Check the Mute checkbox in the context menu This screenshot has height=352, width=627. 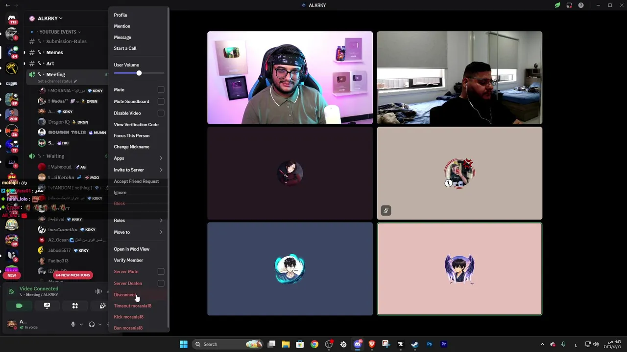[x=161, y=90]
